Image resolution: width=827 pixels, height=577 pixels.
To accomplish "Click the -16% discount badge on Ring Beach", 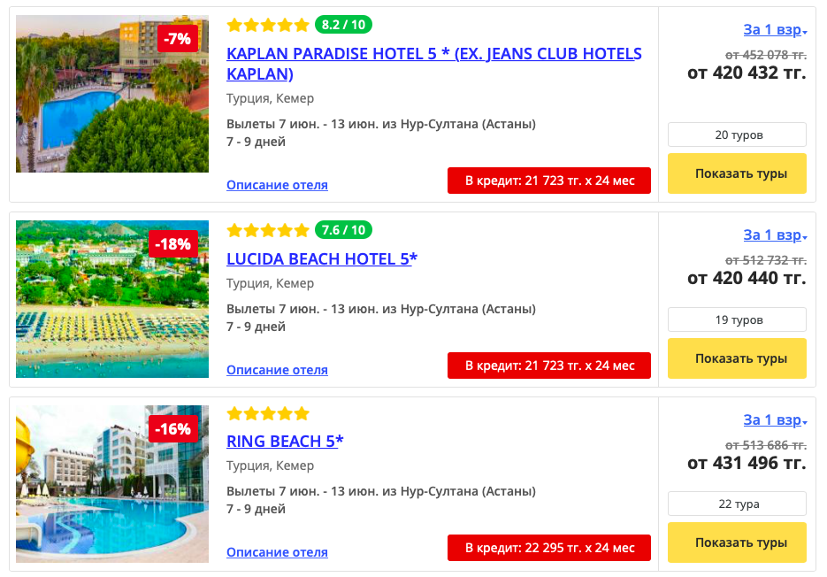I will (172, 429).
